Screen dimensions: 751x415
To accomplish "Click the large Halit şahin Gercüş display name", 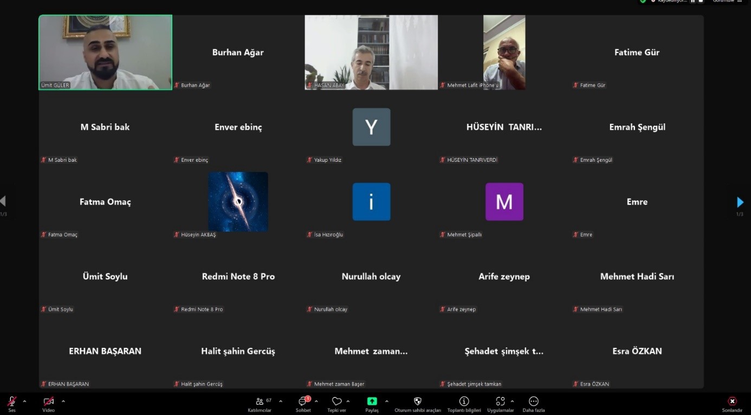I will [x=238, y=351].
